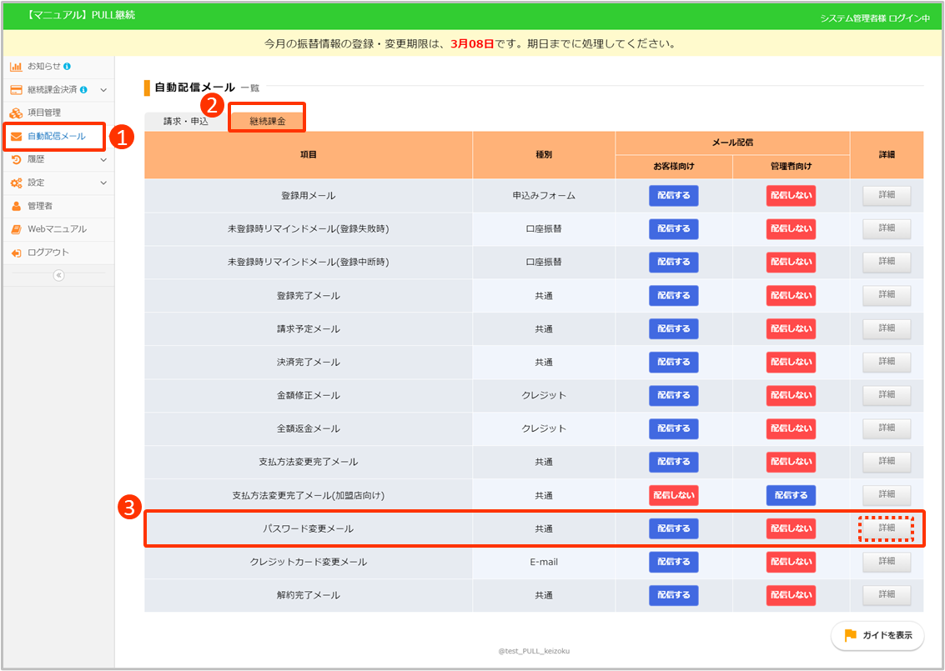This screenshot has height=671, width=945.
Task: Collapse the sidebar with double-chevron button
Action: coord(58,276)
